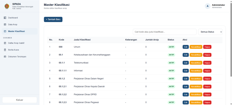
Task: Open Berita Acara section
Action: tap(20, 50)
